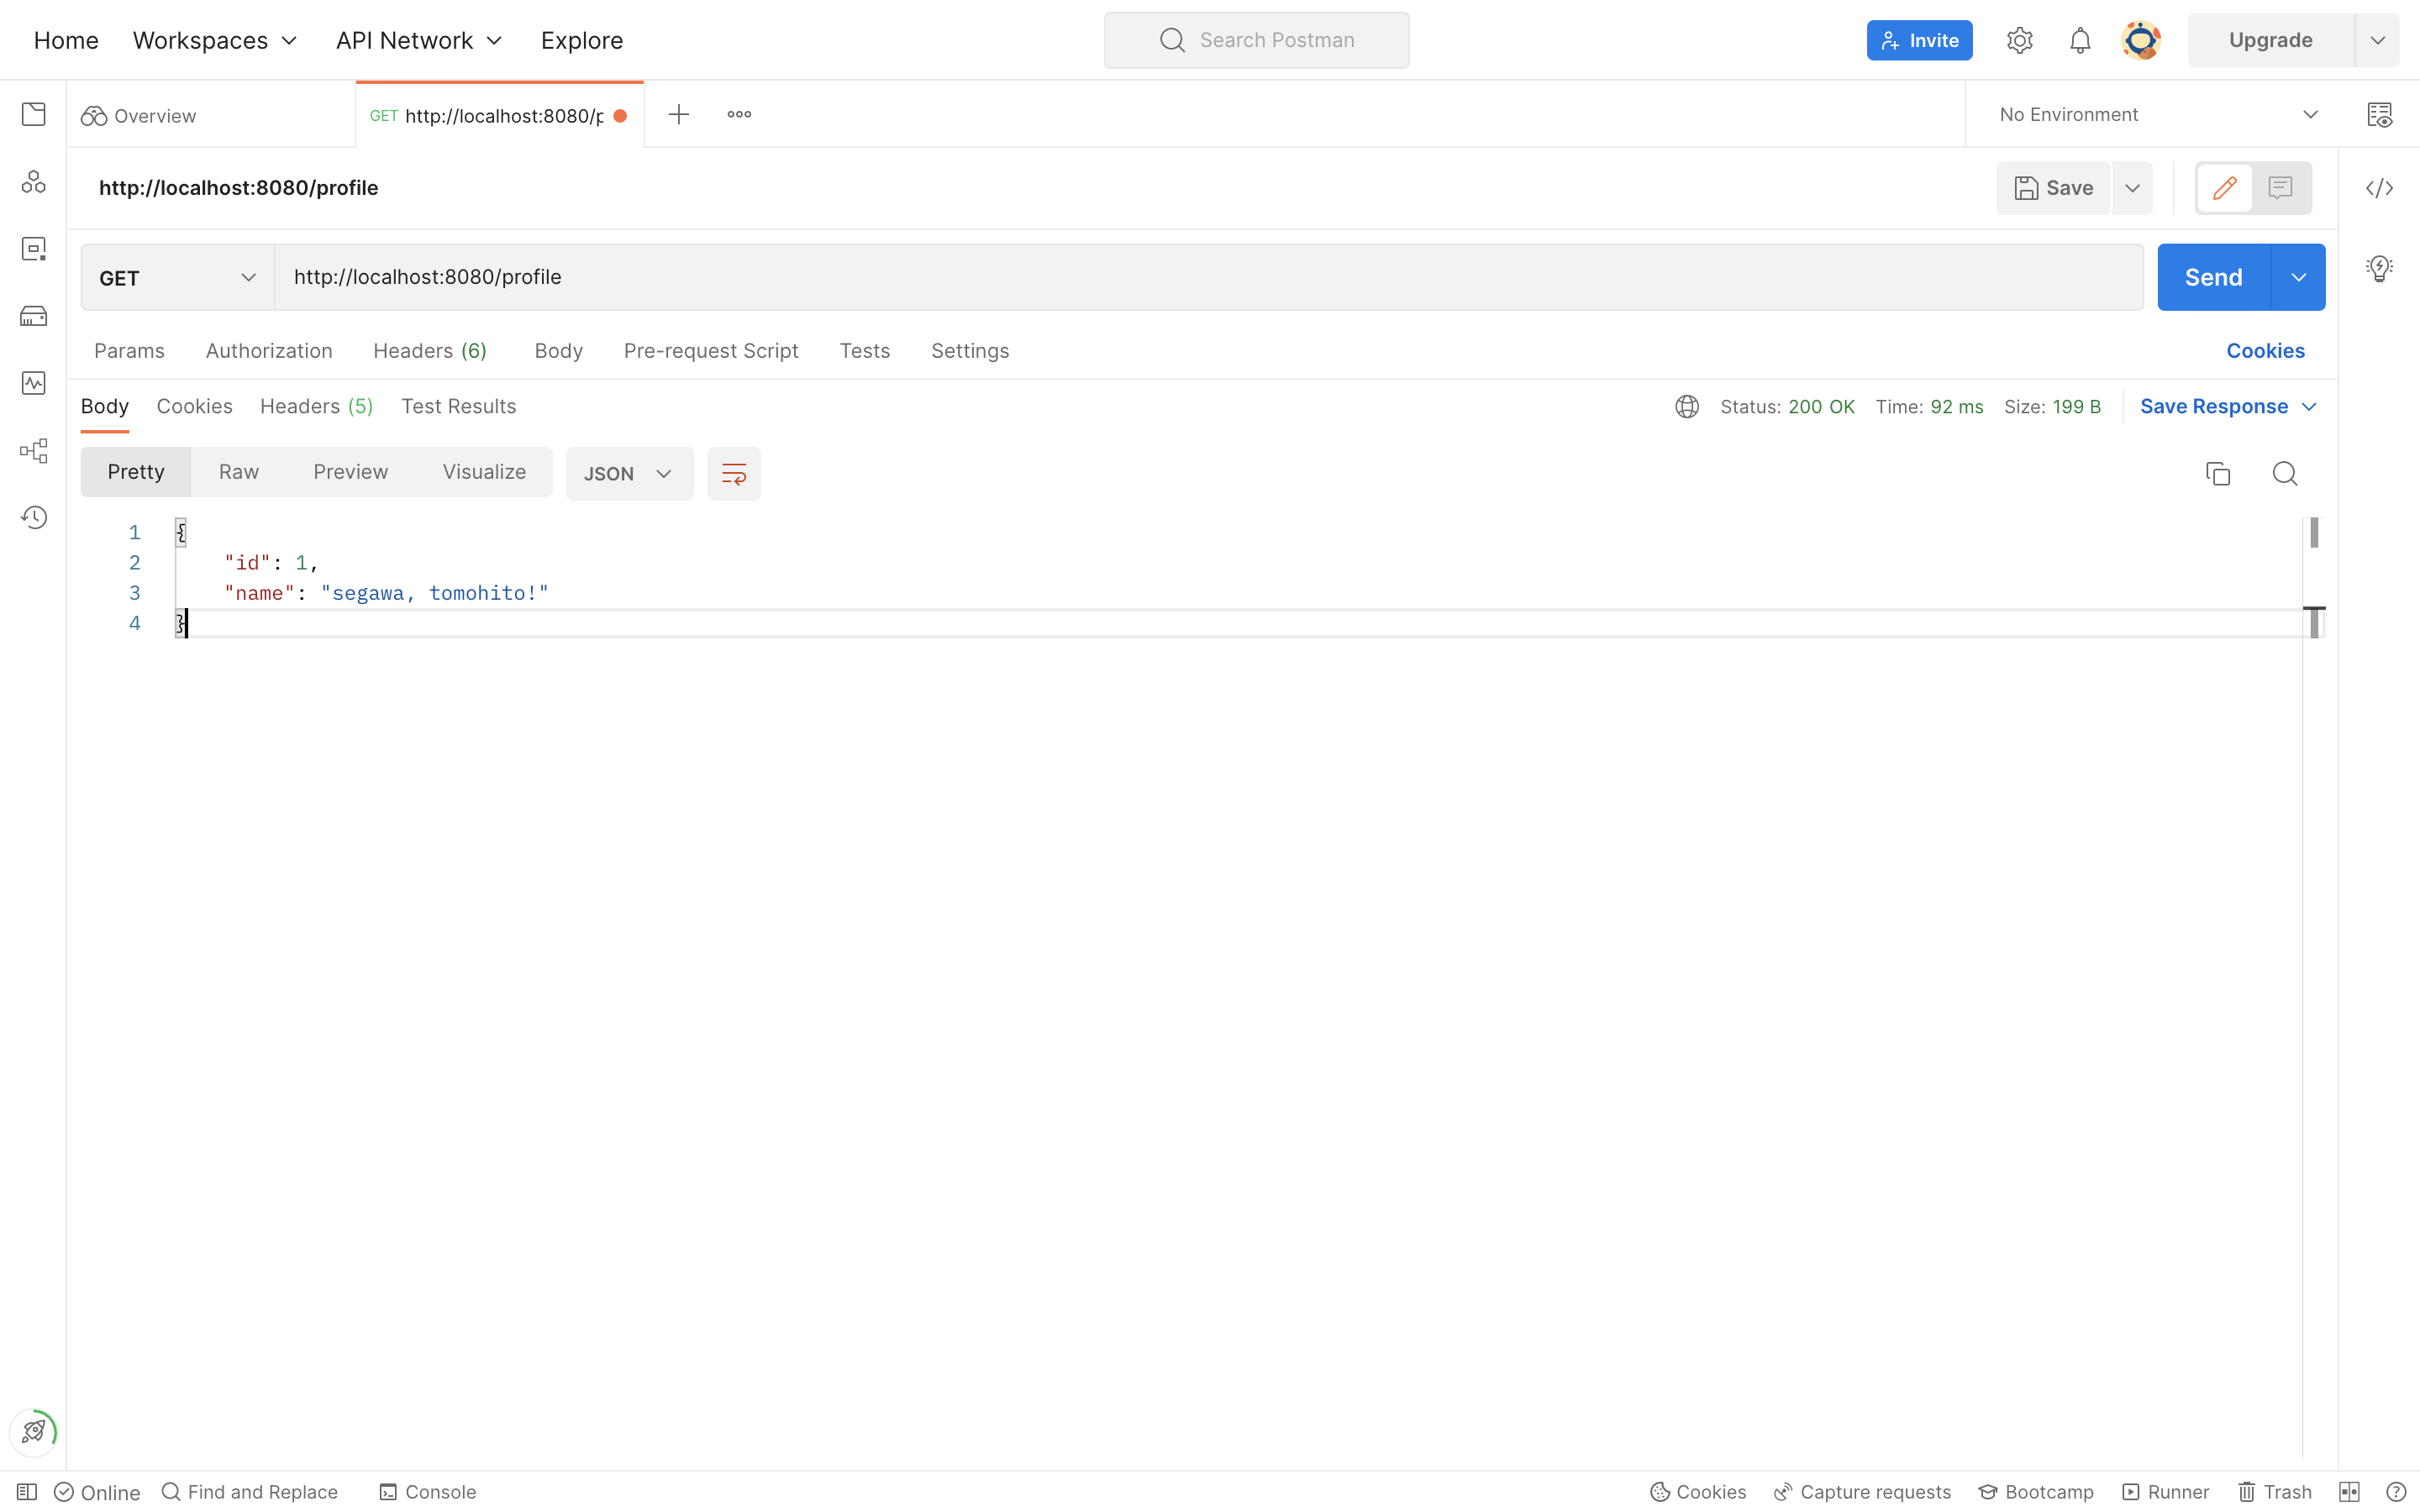Expand the JSON format dropdown
The image size is (2420, 1512).
(628, 473)
